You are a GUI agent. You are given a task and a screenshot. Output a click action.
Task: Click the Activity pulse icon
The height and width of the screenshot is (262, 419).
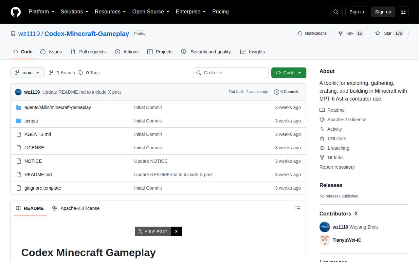click(322, 129)
